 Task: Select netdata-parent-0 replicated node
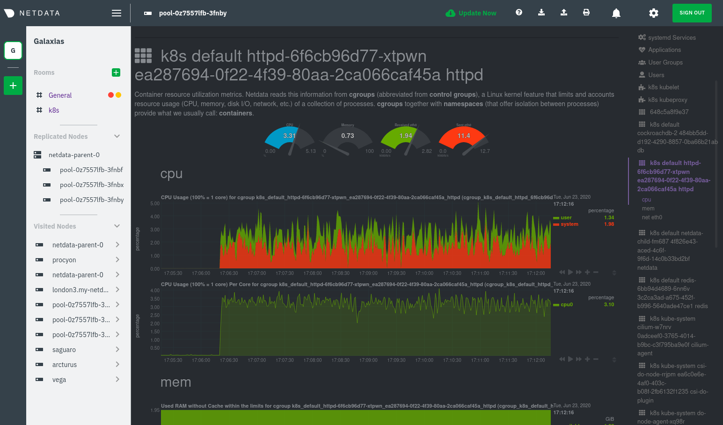click(74, 155)
